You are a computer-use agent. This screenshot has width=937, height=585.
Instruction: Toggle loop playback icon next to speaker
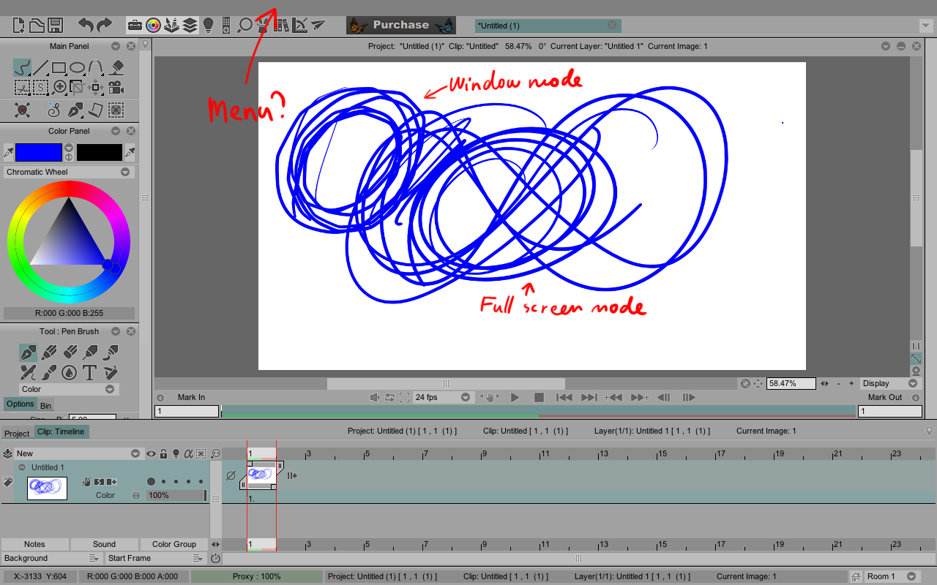(x=389, y=397)
